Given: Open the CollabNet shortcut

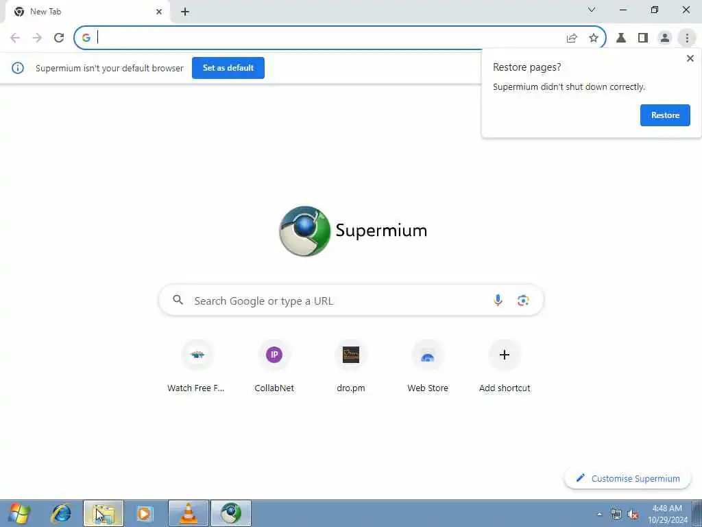Looking at the screenshot, I should pos(274,366).
